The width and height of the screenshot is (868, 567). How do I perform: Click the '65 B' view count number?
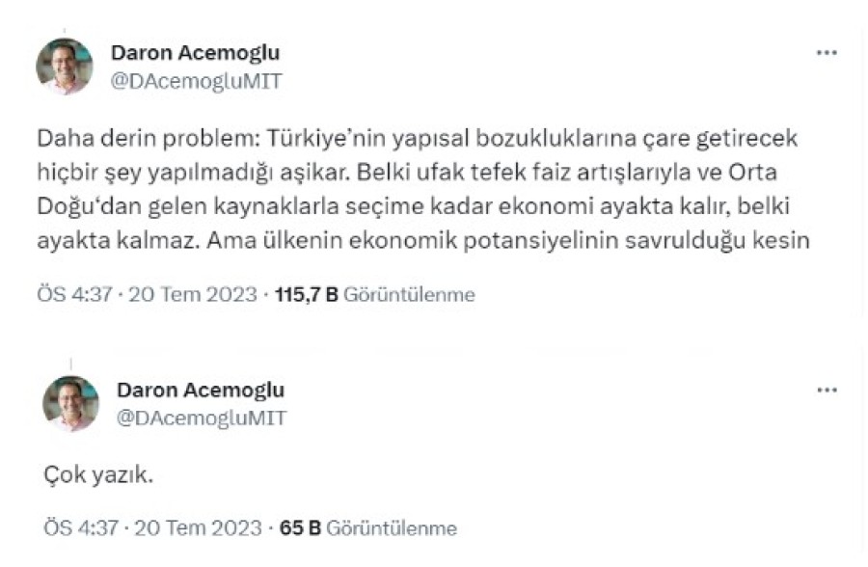[x=300, y=528]
